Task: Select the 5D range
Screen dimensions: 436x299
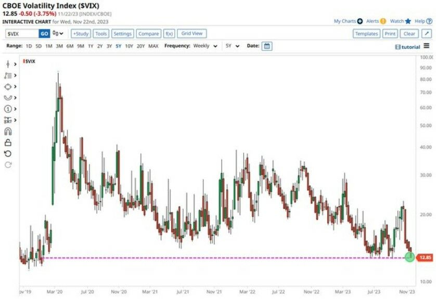Action: coord(39,46)
